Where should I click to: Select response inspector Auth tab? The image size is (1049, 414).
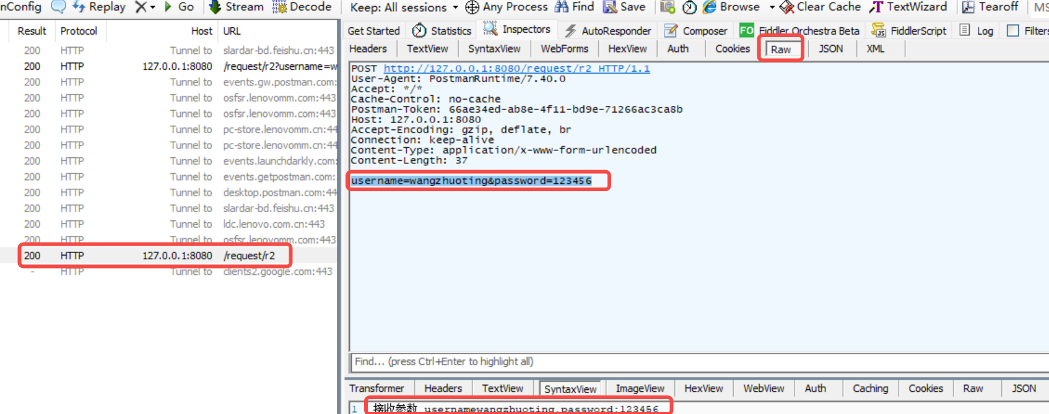pos(815,388)
